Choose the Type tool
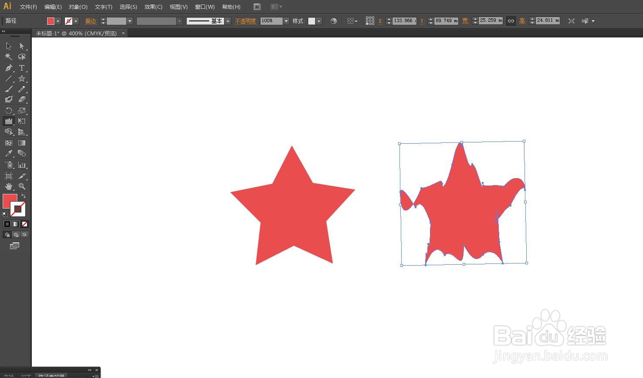 coord(21,67)
